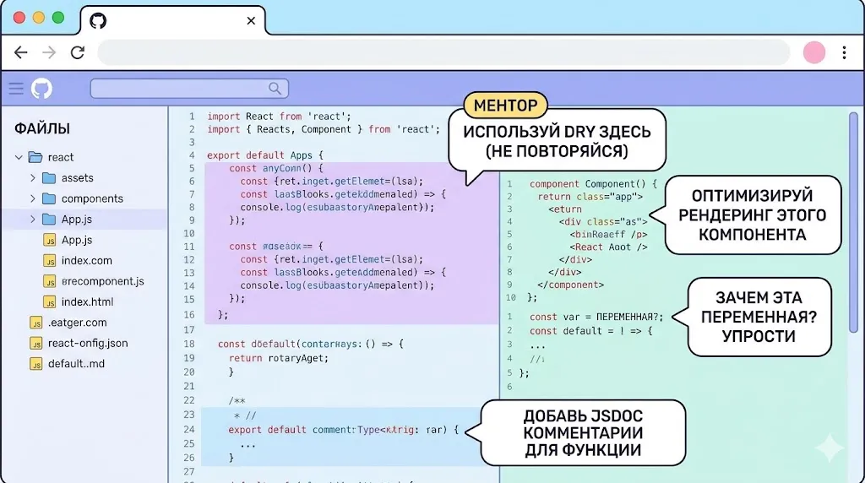The image size is (865, 483).
Task: Select the highlighted App.js folder row
Action: [84, 219]
